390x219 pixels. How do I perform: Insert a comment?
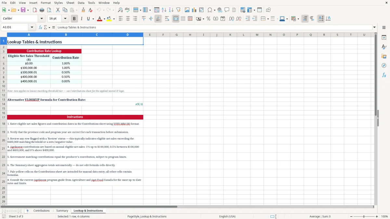(227, 10)
